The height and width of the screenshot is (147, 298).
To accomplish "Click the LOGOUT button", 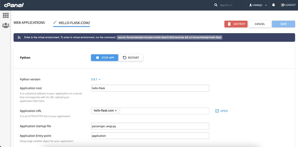I will (288, 5).
